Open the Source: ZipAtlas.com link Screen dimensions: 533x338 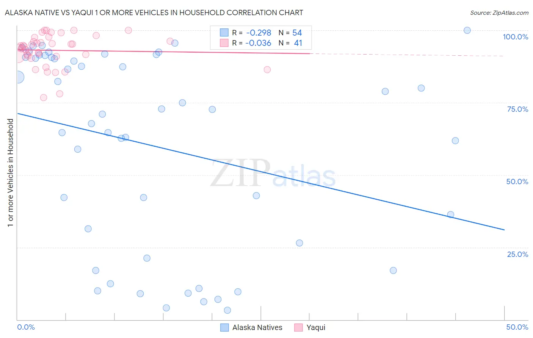click(x=499, y=13)
